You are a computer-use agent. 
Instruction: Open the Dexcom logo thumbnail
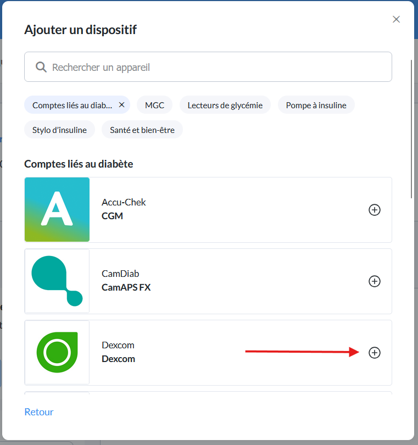pyautogui.click(x=57, y=352)
